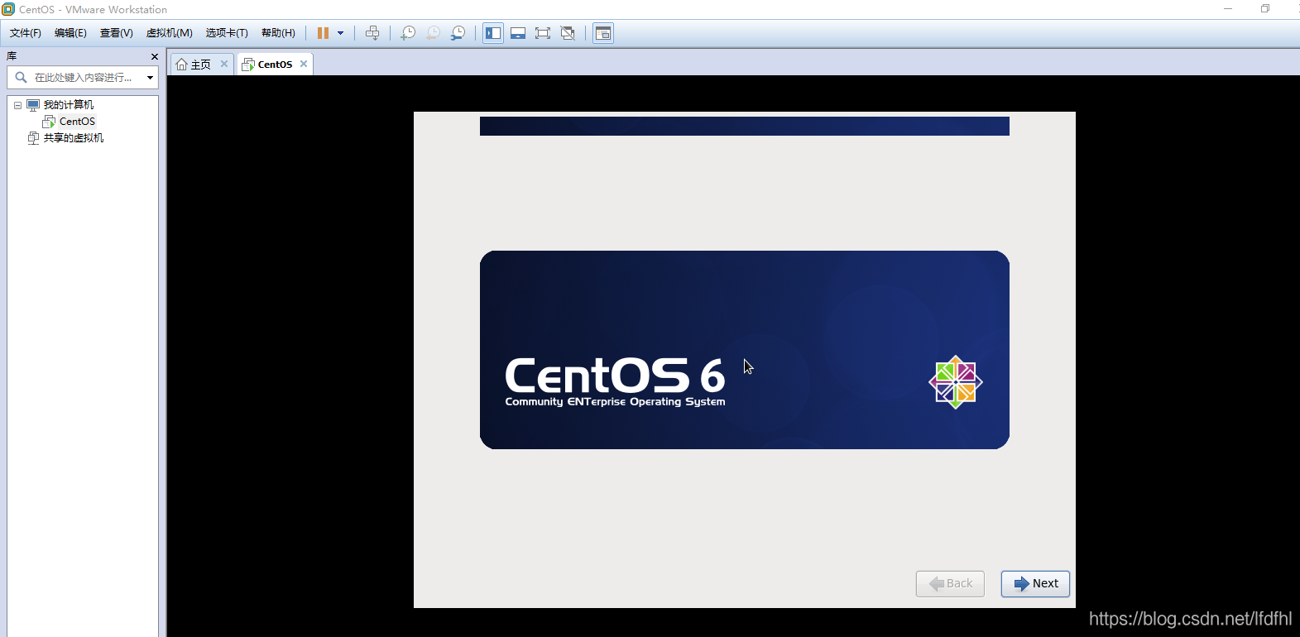The image size is (1300, 637).
Task: Open the 编辑(E) menu
Action: [70, 33]
